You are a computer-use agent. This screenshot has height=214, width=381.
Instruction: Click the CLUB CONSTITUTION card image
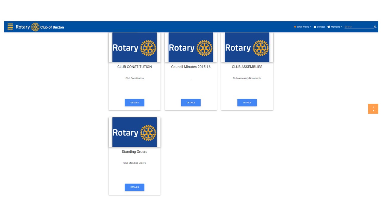click(x=135, y=47)
